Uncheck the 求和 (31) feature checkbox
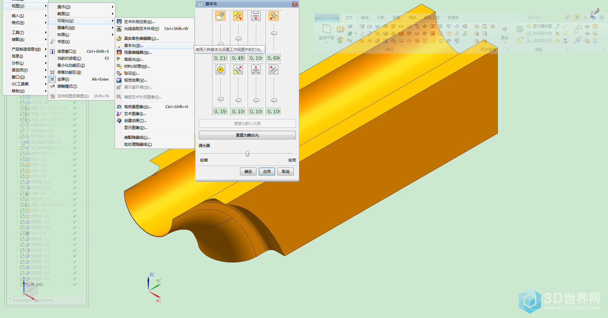608x318 pixels. click(22, 233)
